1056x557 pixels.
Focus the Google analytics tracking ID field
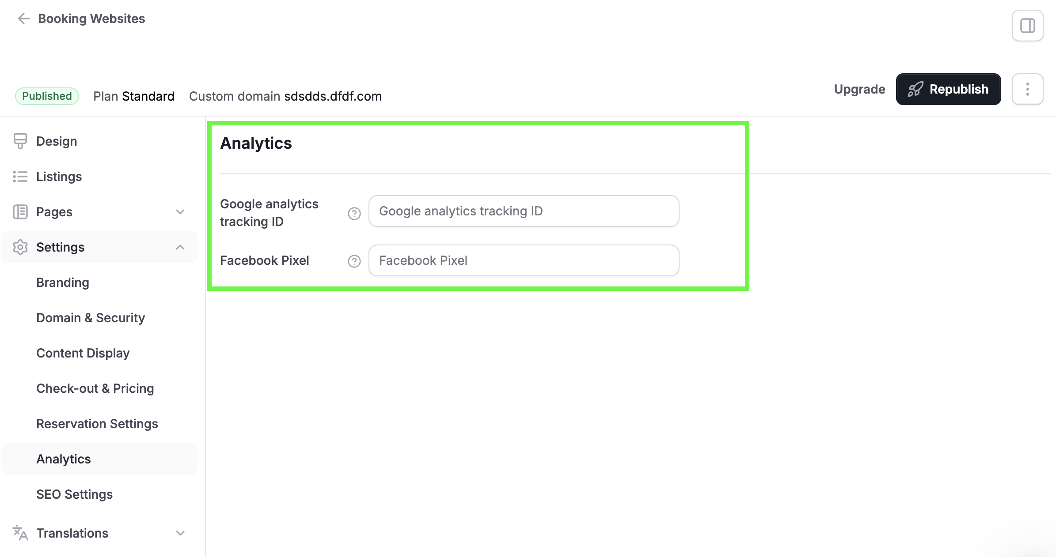(x=524, y=211)
